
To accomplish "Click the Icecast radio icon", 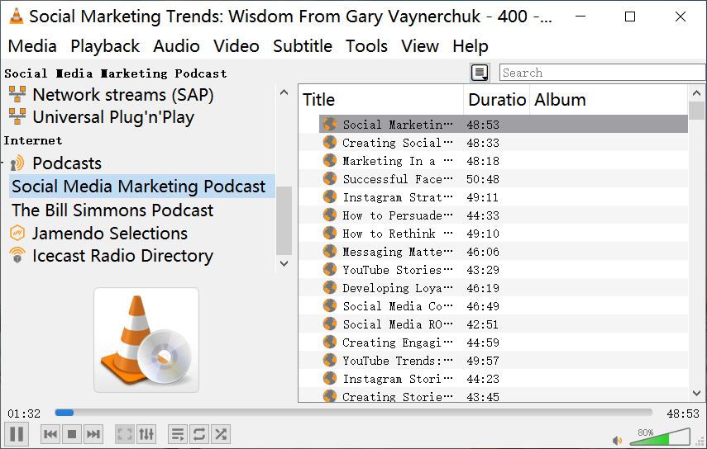I will click(x=17, y=255).
